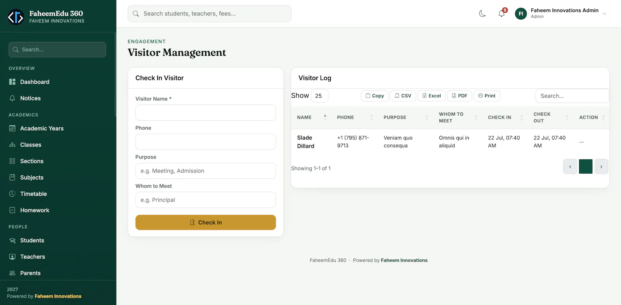
Task: Click into the Phone input field
Action: tap(206, 141)
